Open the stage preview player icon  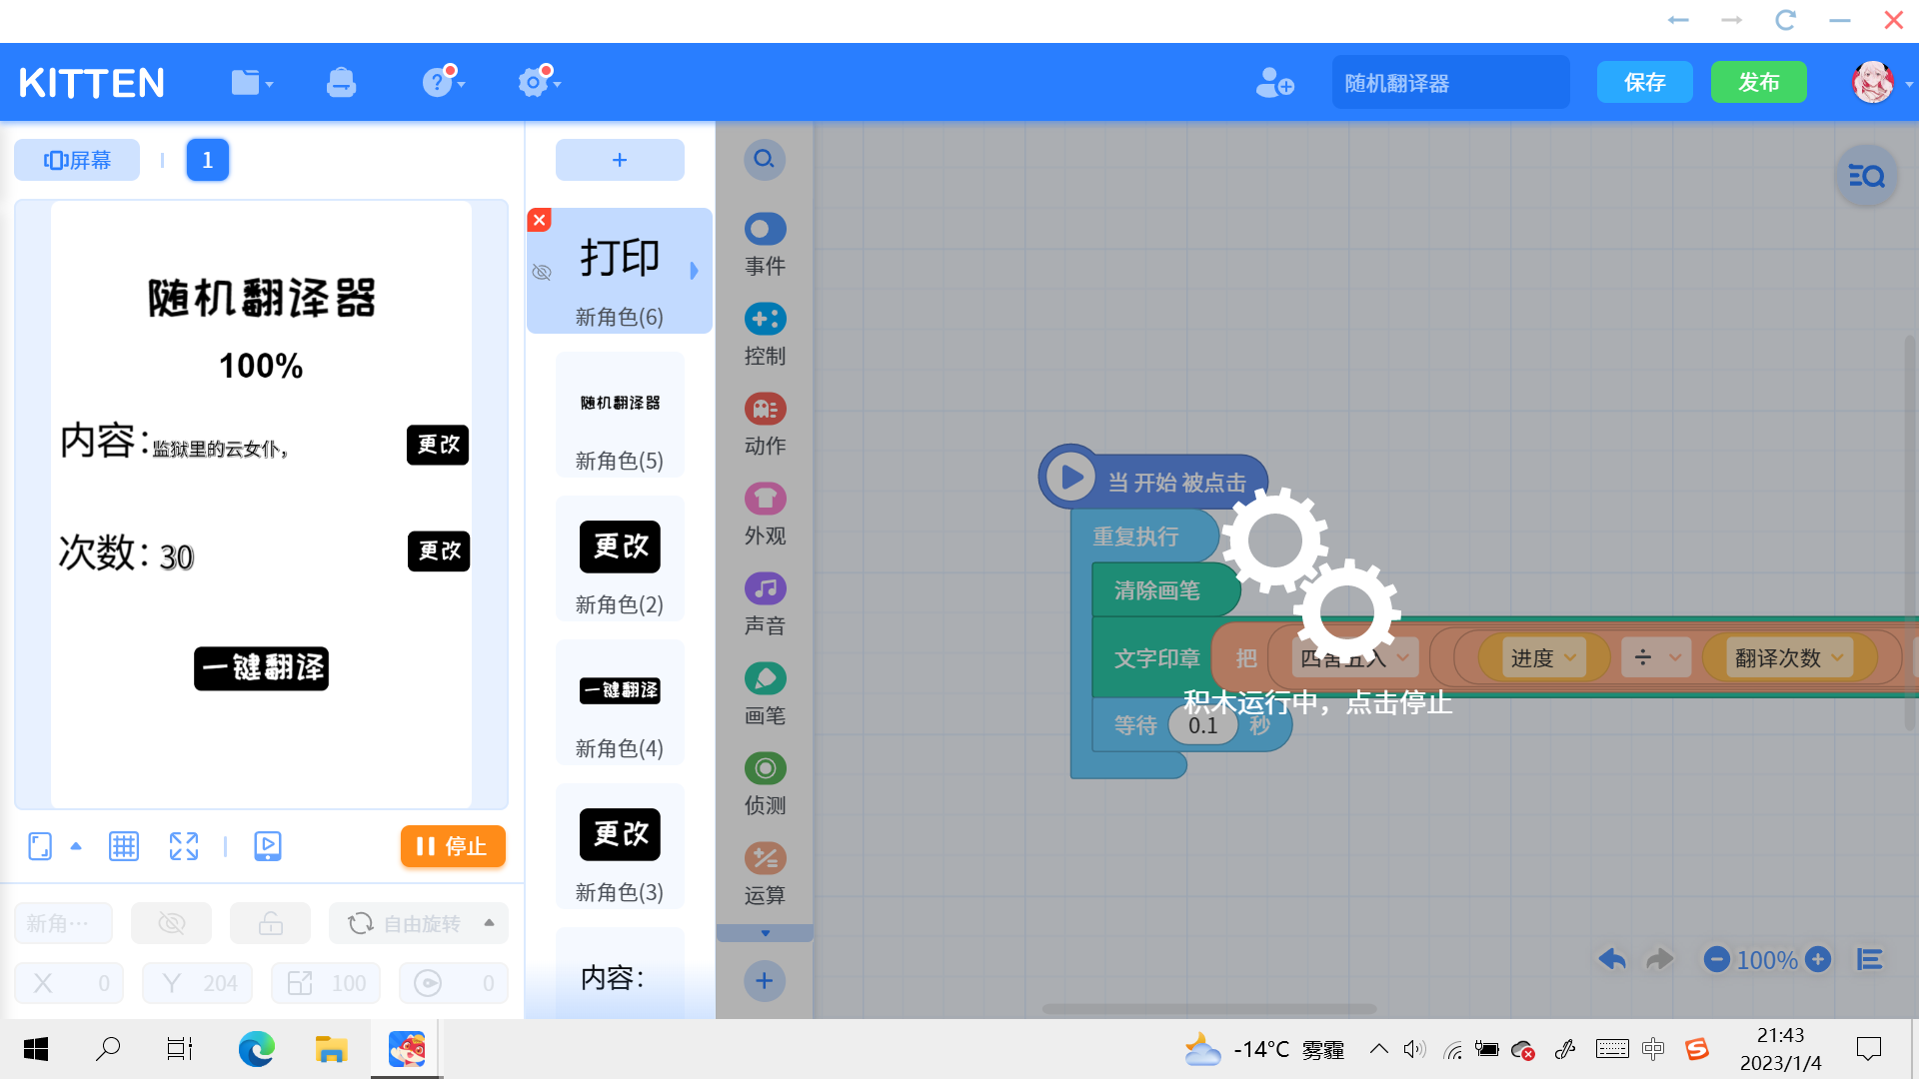point(268,846)
